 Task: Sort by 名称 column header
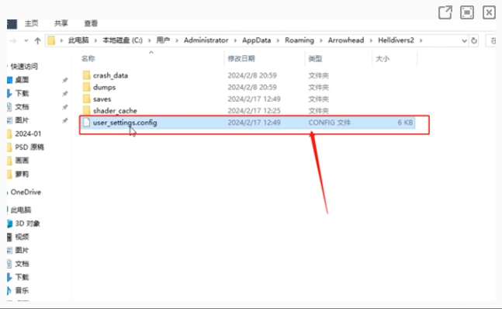(x=88, y=58)
